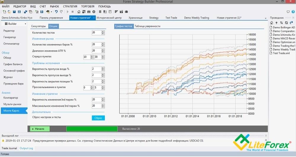Click the Вероятность пропуска входа % spinner
The width and height of the screenshot is (296, 157).
tap(103, 69)
